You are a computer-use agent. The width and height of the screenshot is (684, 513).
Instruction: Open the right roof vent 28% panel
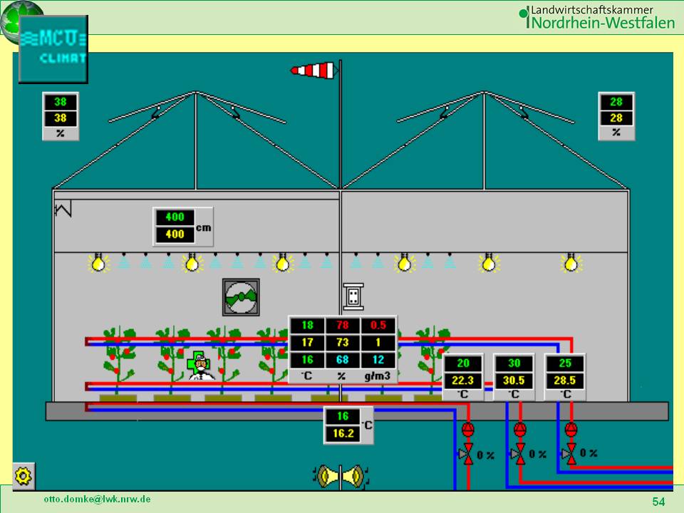pyautogui.click(x=616, y=116)
